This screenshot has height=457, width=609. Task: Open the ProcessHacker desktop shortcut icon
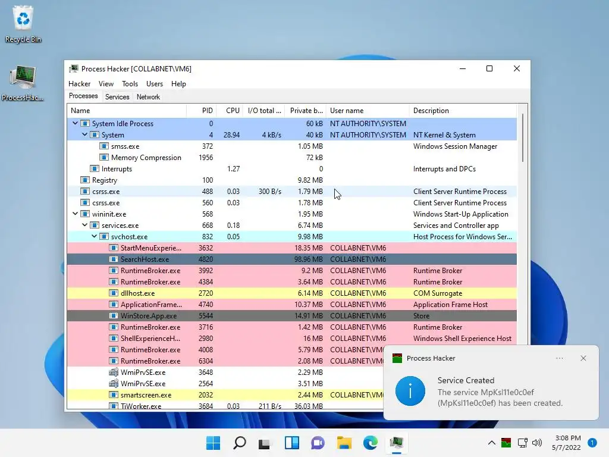(x=23, y=83)
